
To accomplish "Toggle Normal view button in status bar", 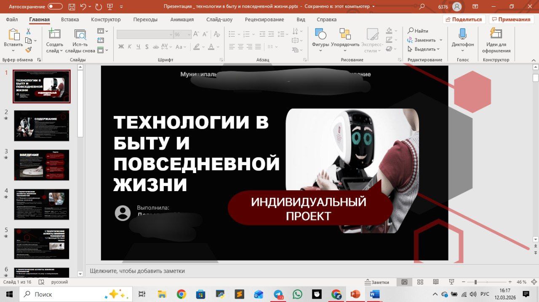I will (x=404, y=282).
